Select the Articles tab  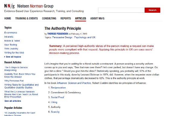(81, 18)
